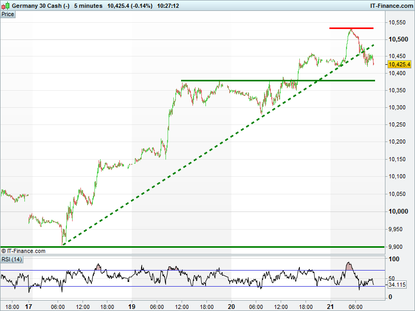Click the RSI value tag 34.115
415x311 pixels.
[x=397, y=285]
